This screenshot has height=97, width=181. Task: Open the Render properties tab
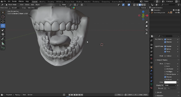pyautogui.click(x=151, y=44)
